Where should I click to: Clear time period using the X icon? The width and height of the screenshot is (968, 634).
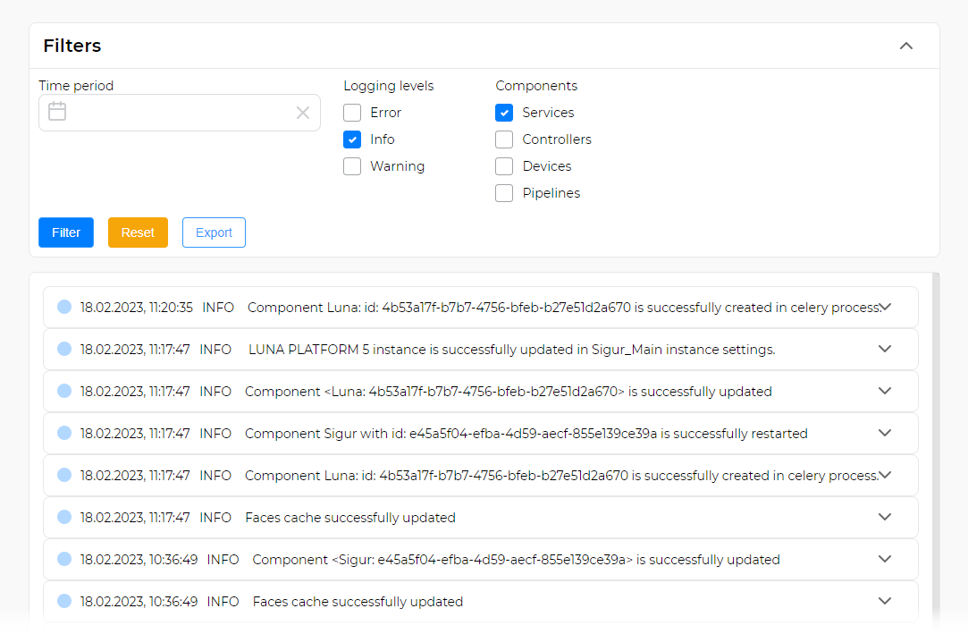click(x=303, y=112)
